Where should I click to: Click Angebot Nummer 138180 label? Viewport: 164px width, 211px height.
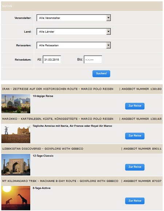point(141,89)
